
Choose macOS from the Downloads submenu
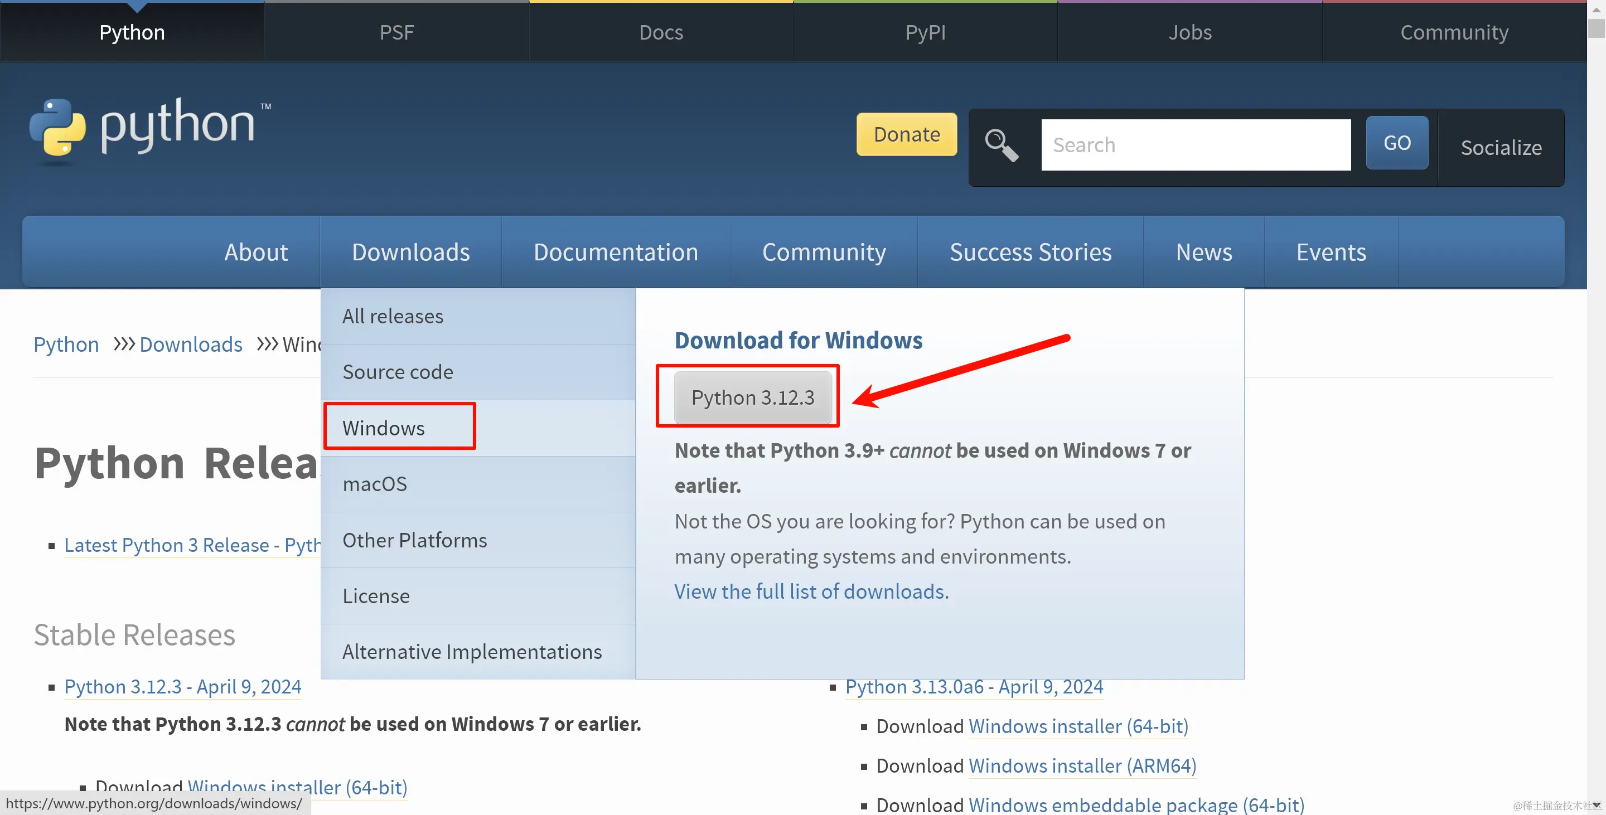click(375, 484)
